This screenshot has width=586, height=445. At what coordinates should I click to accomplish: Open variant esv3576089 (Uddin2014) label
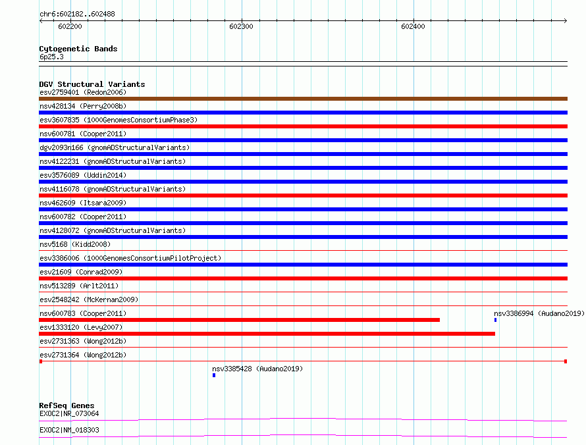[x=83, y=175]
